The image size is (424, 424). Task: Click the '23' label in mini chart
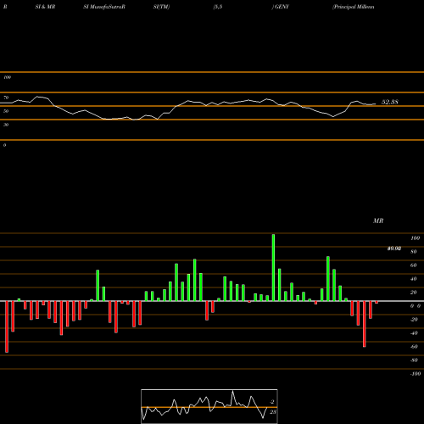click(x=273, y=412)
